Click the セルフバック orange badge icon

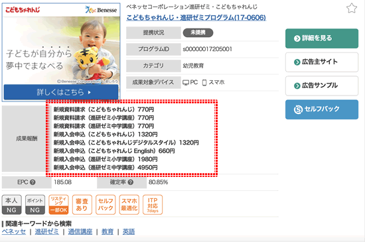pyautogui.click(x=106, y=205)
